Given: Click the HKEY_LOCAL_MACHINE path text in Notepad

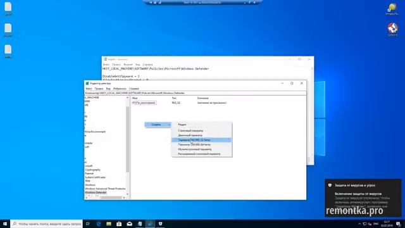Looking at the screenshot, I should tap(156, 69).
